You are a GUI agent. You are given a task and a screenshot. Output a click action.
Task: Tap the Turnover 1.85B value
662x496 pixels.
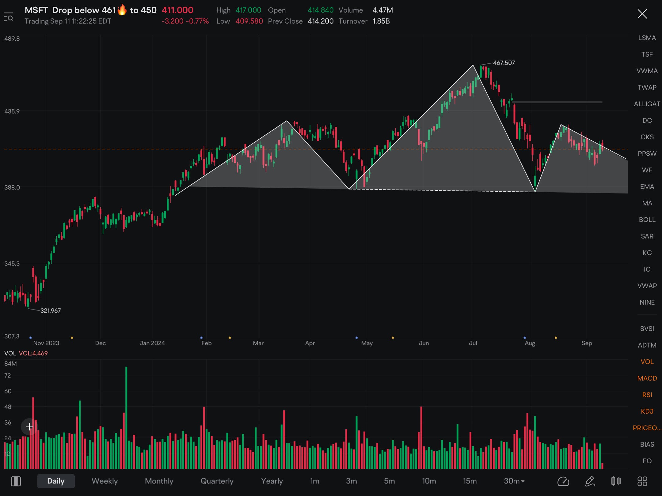(381, 21)
